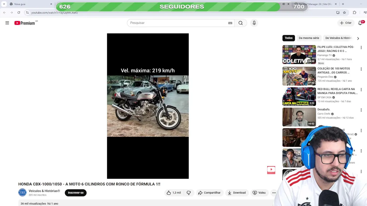Go forward in browser history
367x206 pixels.
click(11, 13)
